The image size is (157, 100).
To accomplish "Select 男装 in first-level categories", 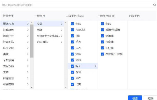I will [49, 30].
